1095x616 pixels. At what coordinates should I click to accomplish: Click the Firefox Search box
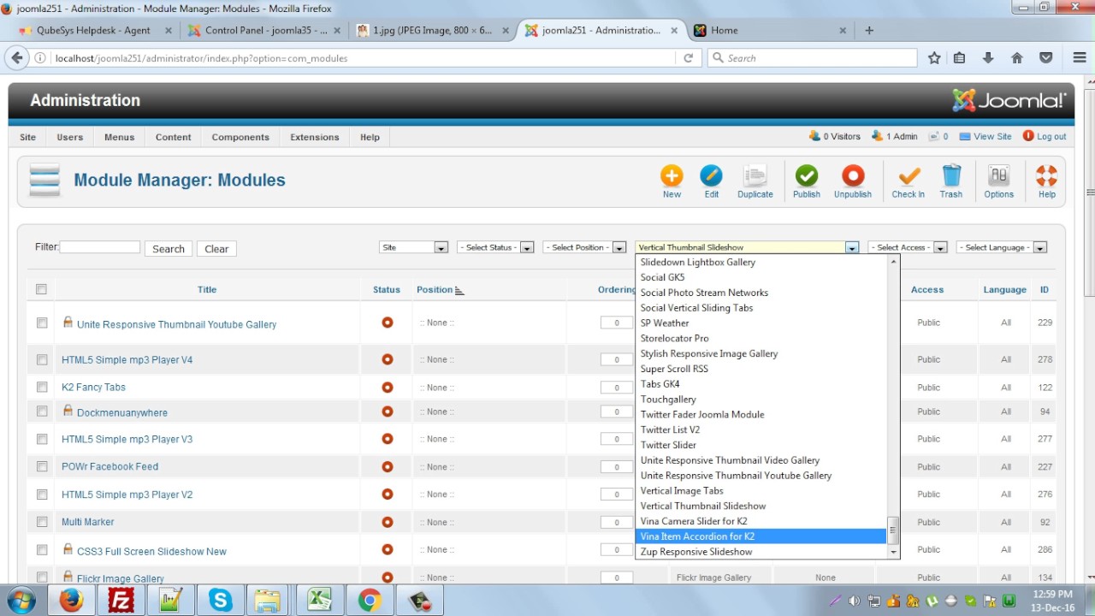coord(813,58)
